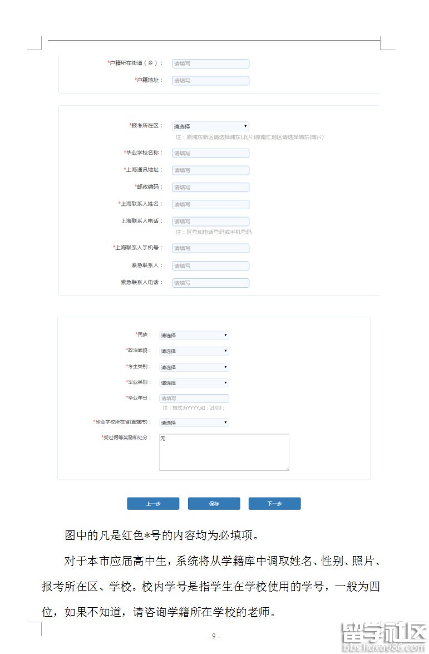Viewport: 429px width, 654px height.
Task: Click the 上海联系人电话 input field
Action: 210,222
